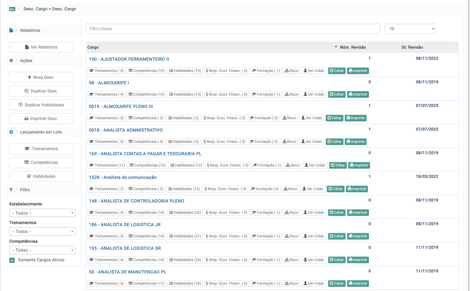
Task: Expand the Treinamentos filter dropdown
Action: (42, 231)
